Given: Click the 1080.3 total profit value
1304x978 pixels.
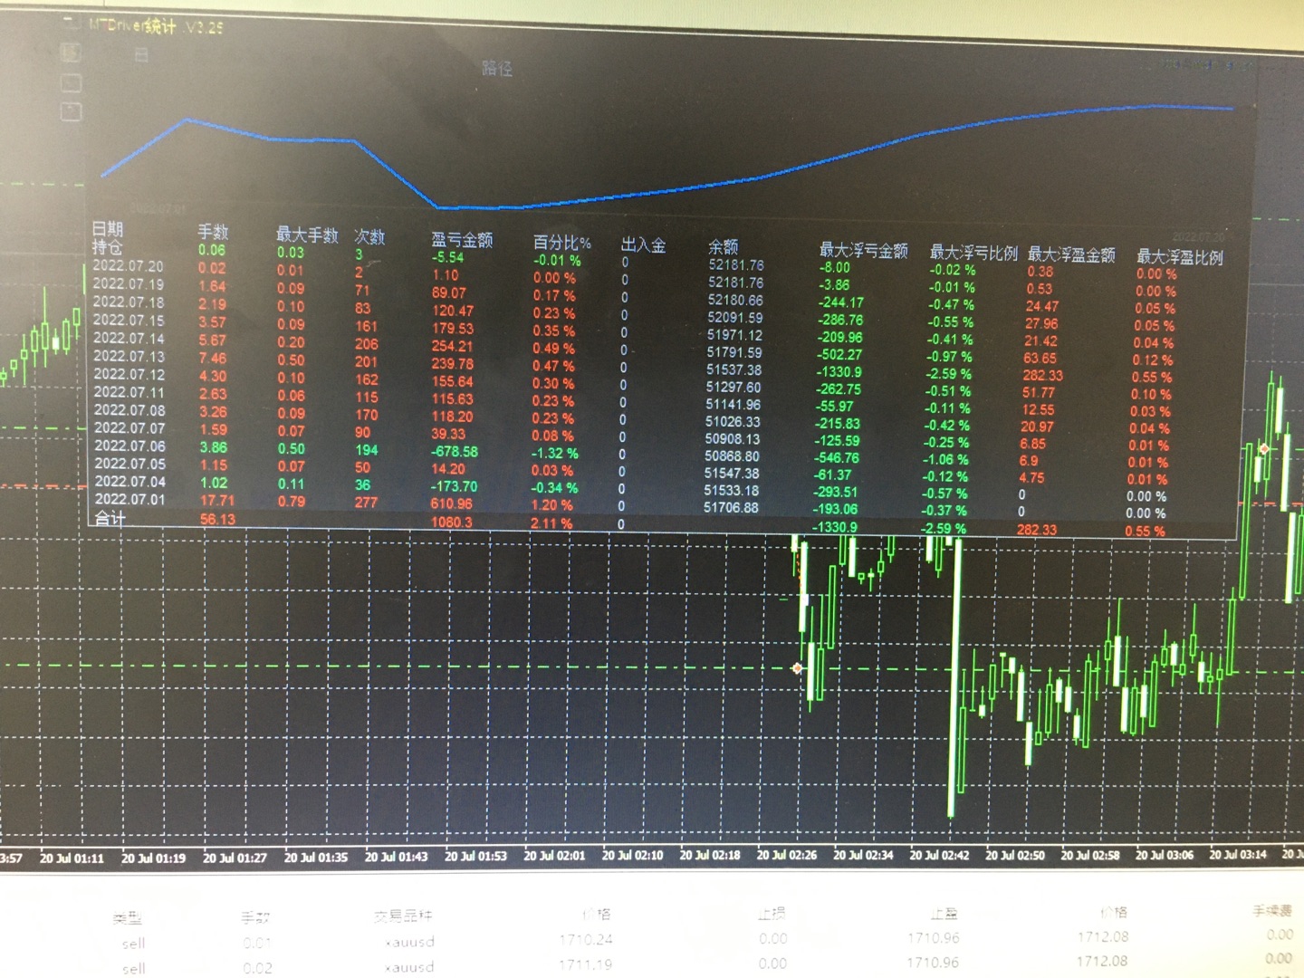Looking at the screenshot, I should (x=452, y=522).
